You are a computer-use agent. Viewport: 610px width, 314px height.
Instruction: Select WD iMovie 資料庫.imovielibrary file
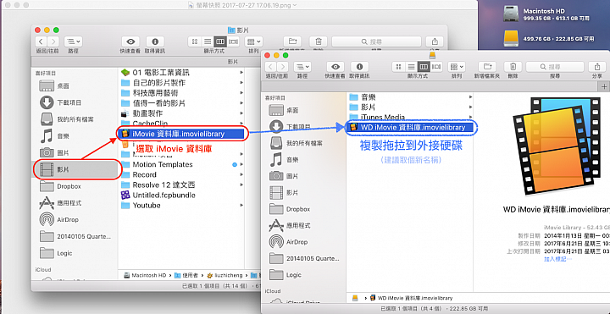coord(410,127)
